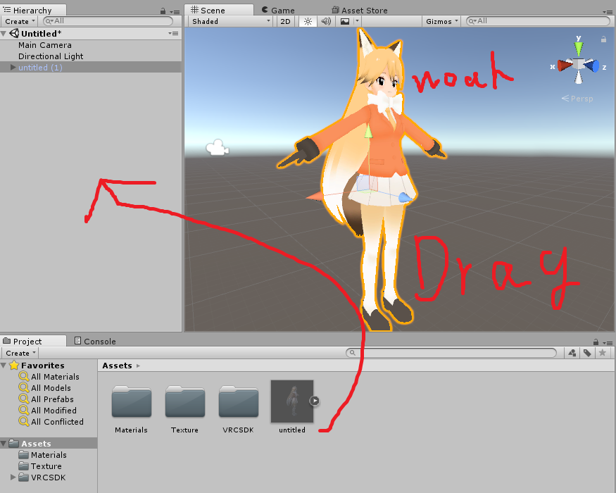This screenshot has height=493, width=616.
Task: Collapse the Favorites section
Action: [x=4, y=366]
